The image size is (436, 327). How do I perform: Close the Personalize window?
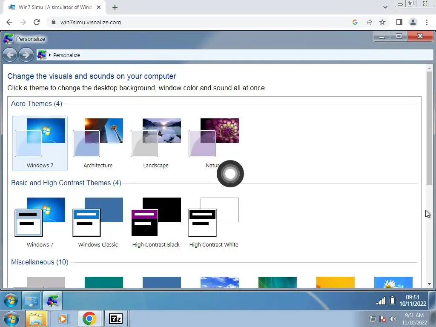[x=420, y=37]
